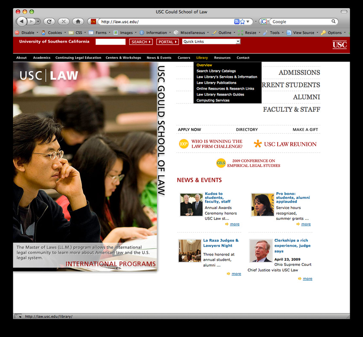Click the Tools wrench icon
The width and height of the screenshot is (363, 337).
coord(266,32)
